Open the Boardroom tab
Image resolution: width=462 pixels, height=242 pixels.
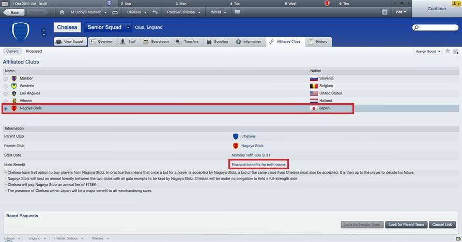[x=157, y=42]
